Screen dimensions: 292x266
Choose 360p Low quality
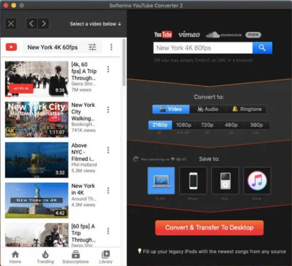pyautogui.click(x=257, y=125)
